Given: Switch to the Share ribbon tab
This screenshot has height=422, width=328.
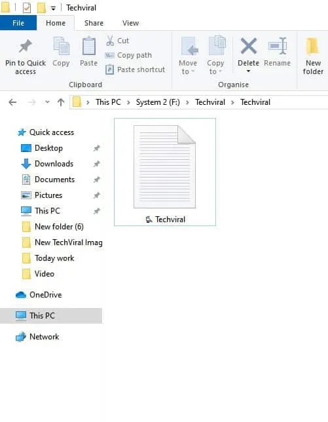Looking at the screenshot, I should (x=94, y=23).
